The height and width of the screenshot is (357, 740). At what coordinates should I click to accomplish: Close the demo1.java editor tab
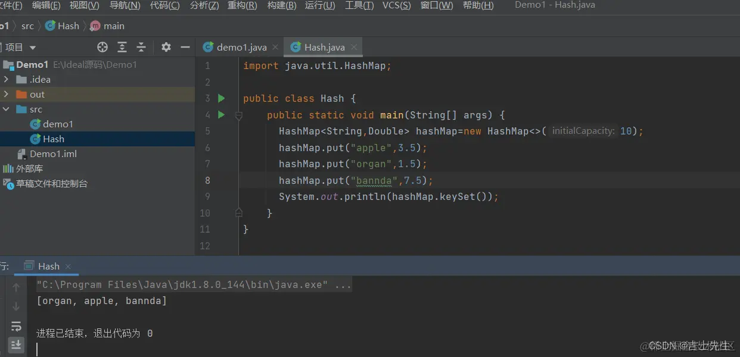coord(275,47)
